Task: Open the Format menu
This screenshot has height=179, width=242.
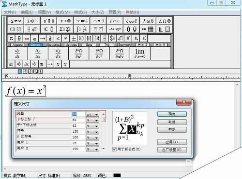Action: [x=62, y=12]
